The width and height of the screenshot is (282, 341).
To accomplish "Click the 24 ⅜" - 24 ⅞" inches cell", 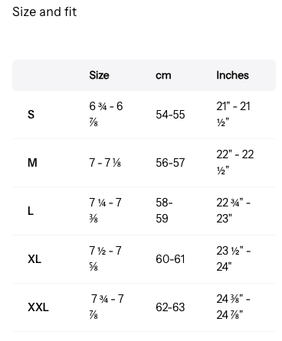I will tap(233, 307).
